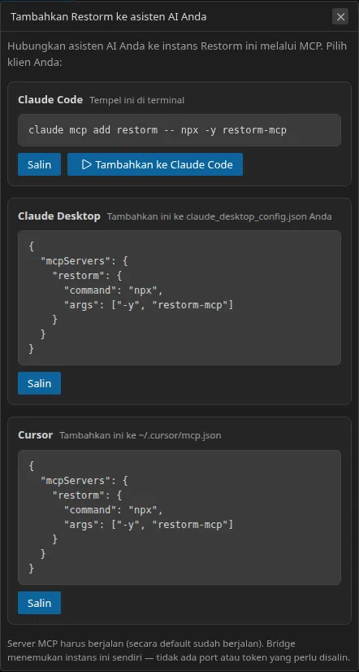Click the "args" line in Cursor code block
The width and height of the screenshot is (359, 672).
149,525
